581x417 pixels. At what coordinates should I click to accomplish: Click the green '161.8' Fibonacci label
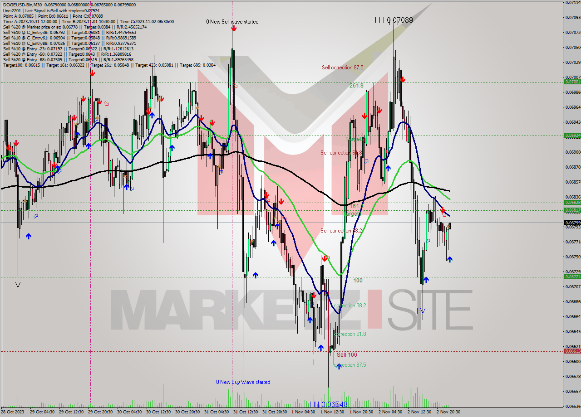pos(357,206)
